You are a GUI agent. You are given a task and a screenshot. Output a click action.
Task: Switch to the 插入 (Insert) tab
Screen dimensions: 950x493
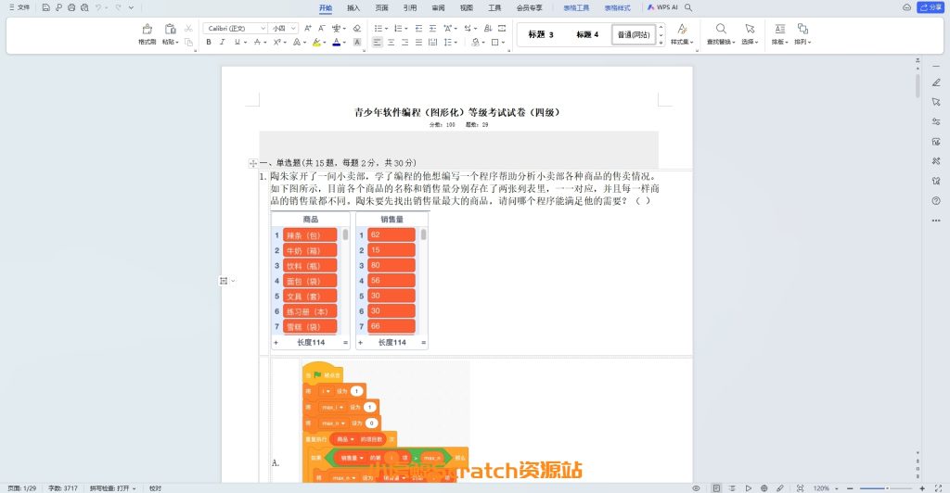click(353, 7)
